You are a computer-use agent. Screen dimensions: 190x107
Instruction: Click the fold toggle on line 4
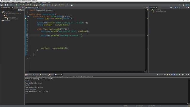[x=28, y=16]
